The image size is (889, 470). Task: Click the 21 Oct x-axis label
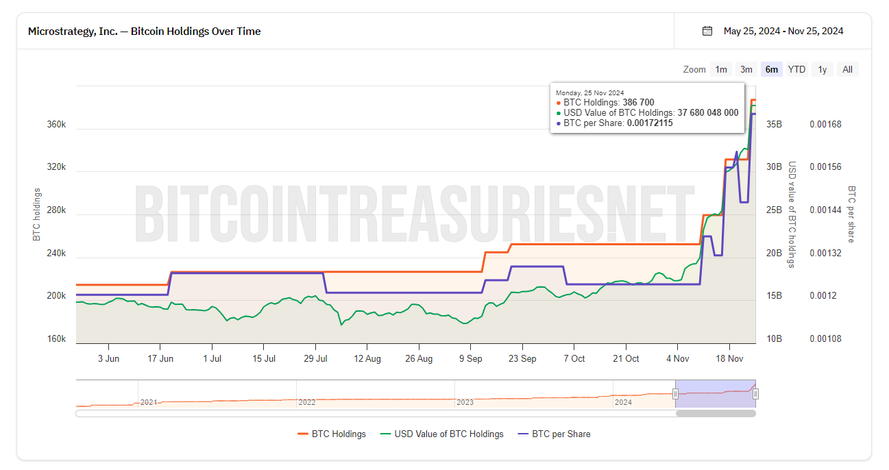click(626, 358)
